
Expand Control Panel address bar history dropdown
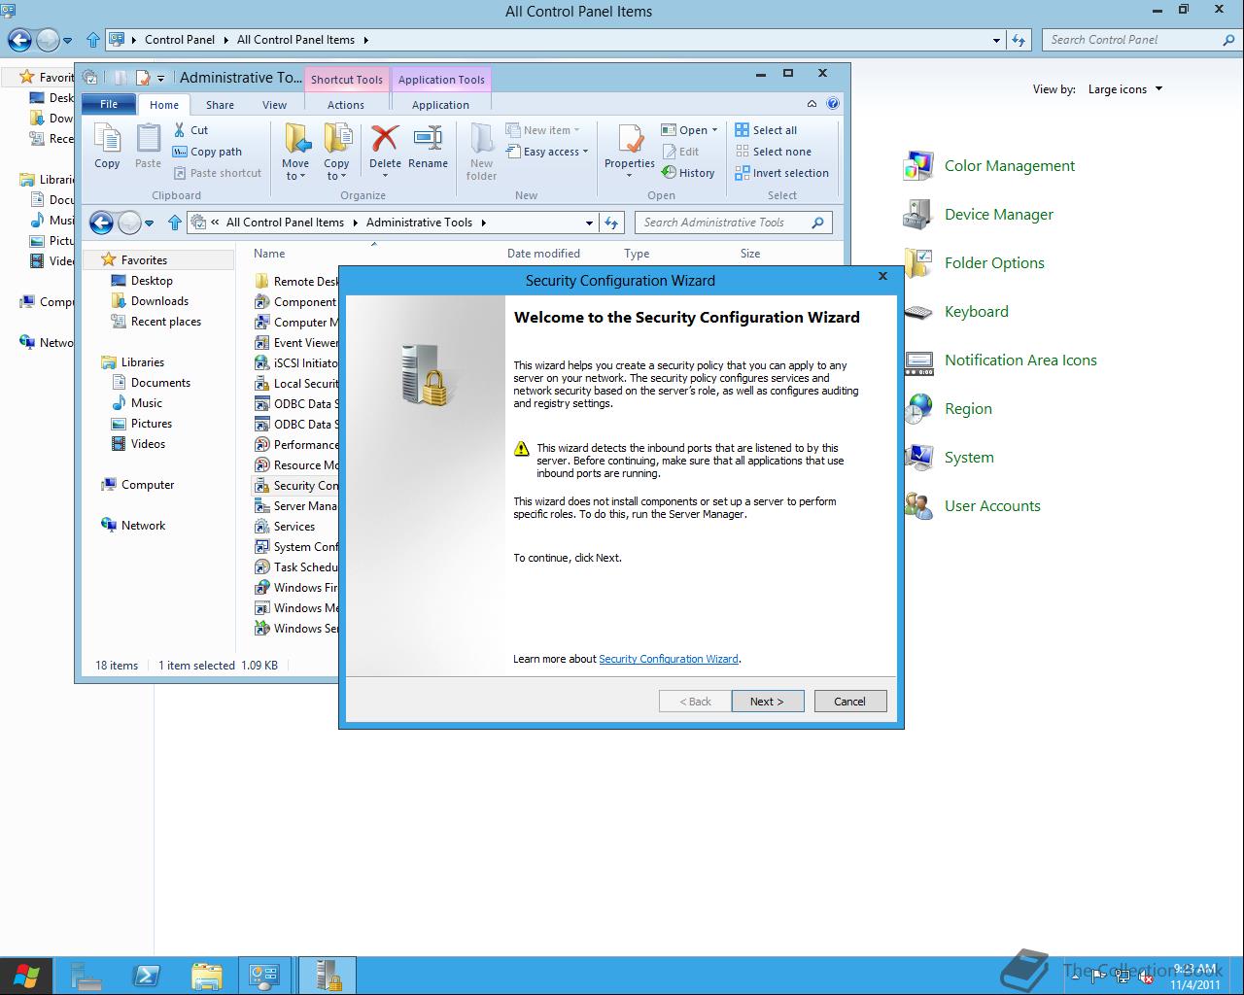(x=996, y=40)
